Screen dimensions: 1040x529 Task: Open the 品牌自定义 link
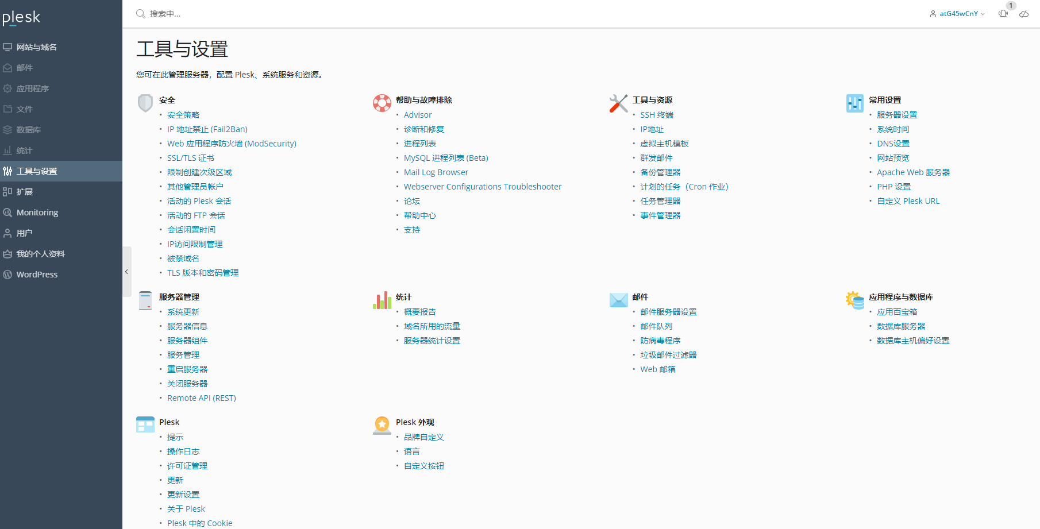(424, 437)
